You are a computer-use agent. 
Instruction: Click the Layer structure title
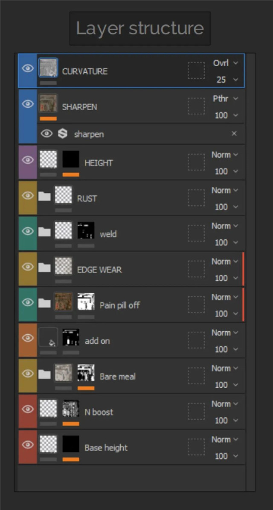pyautogui.click(x=140, y=28)
